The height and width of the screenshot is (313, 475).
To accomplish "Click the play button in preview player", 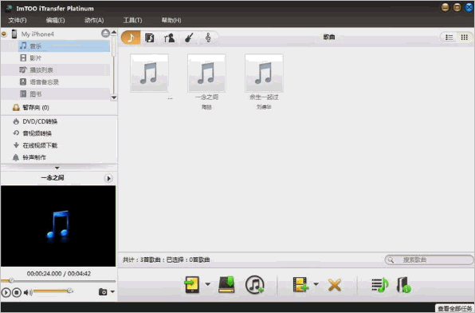I will coord(6,292).
